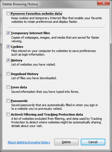Close the dialog with the red X
The image size is (112, 152).
103,3
